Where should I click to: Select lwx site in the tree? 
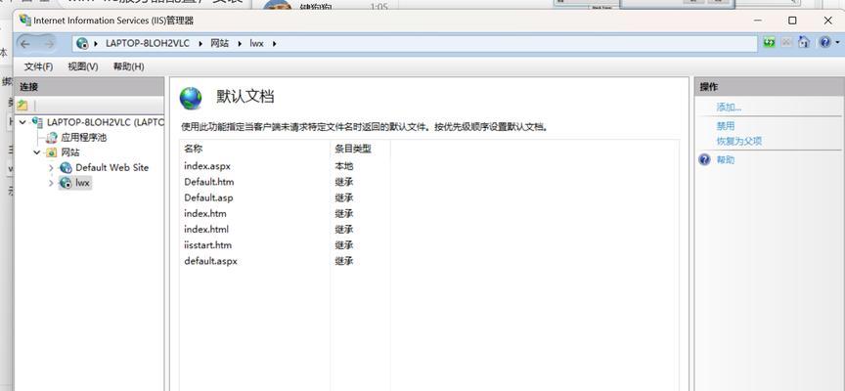click(82, 183)
